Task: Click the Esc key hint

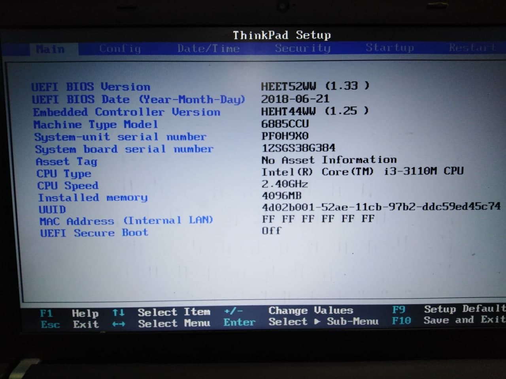Action: click(x=51, y=325)
